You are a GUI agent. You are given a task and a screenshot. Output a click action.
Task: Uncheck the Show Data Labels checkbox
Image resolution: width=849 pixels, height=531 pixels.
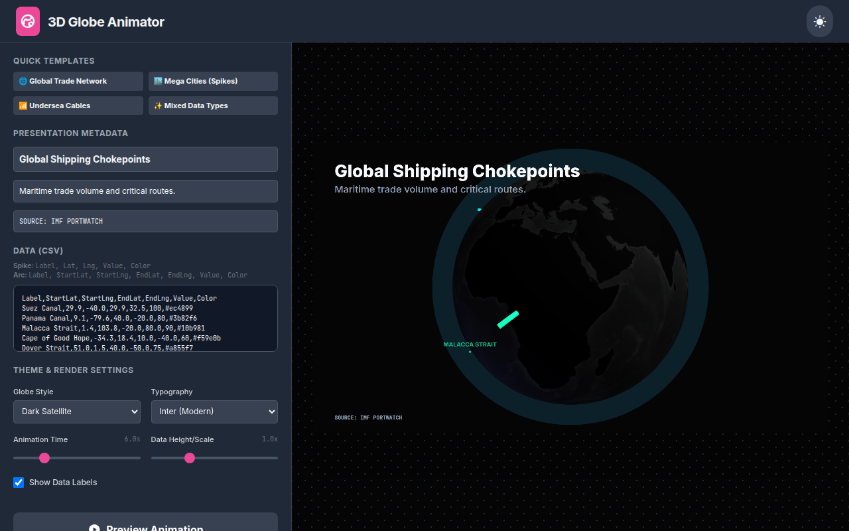(x=19, y=483)
